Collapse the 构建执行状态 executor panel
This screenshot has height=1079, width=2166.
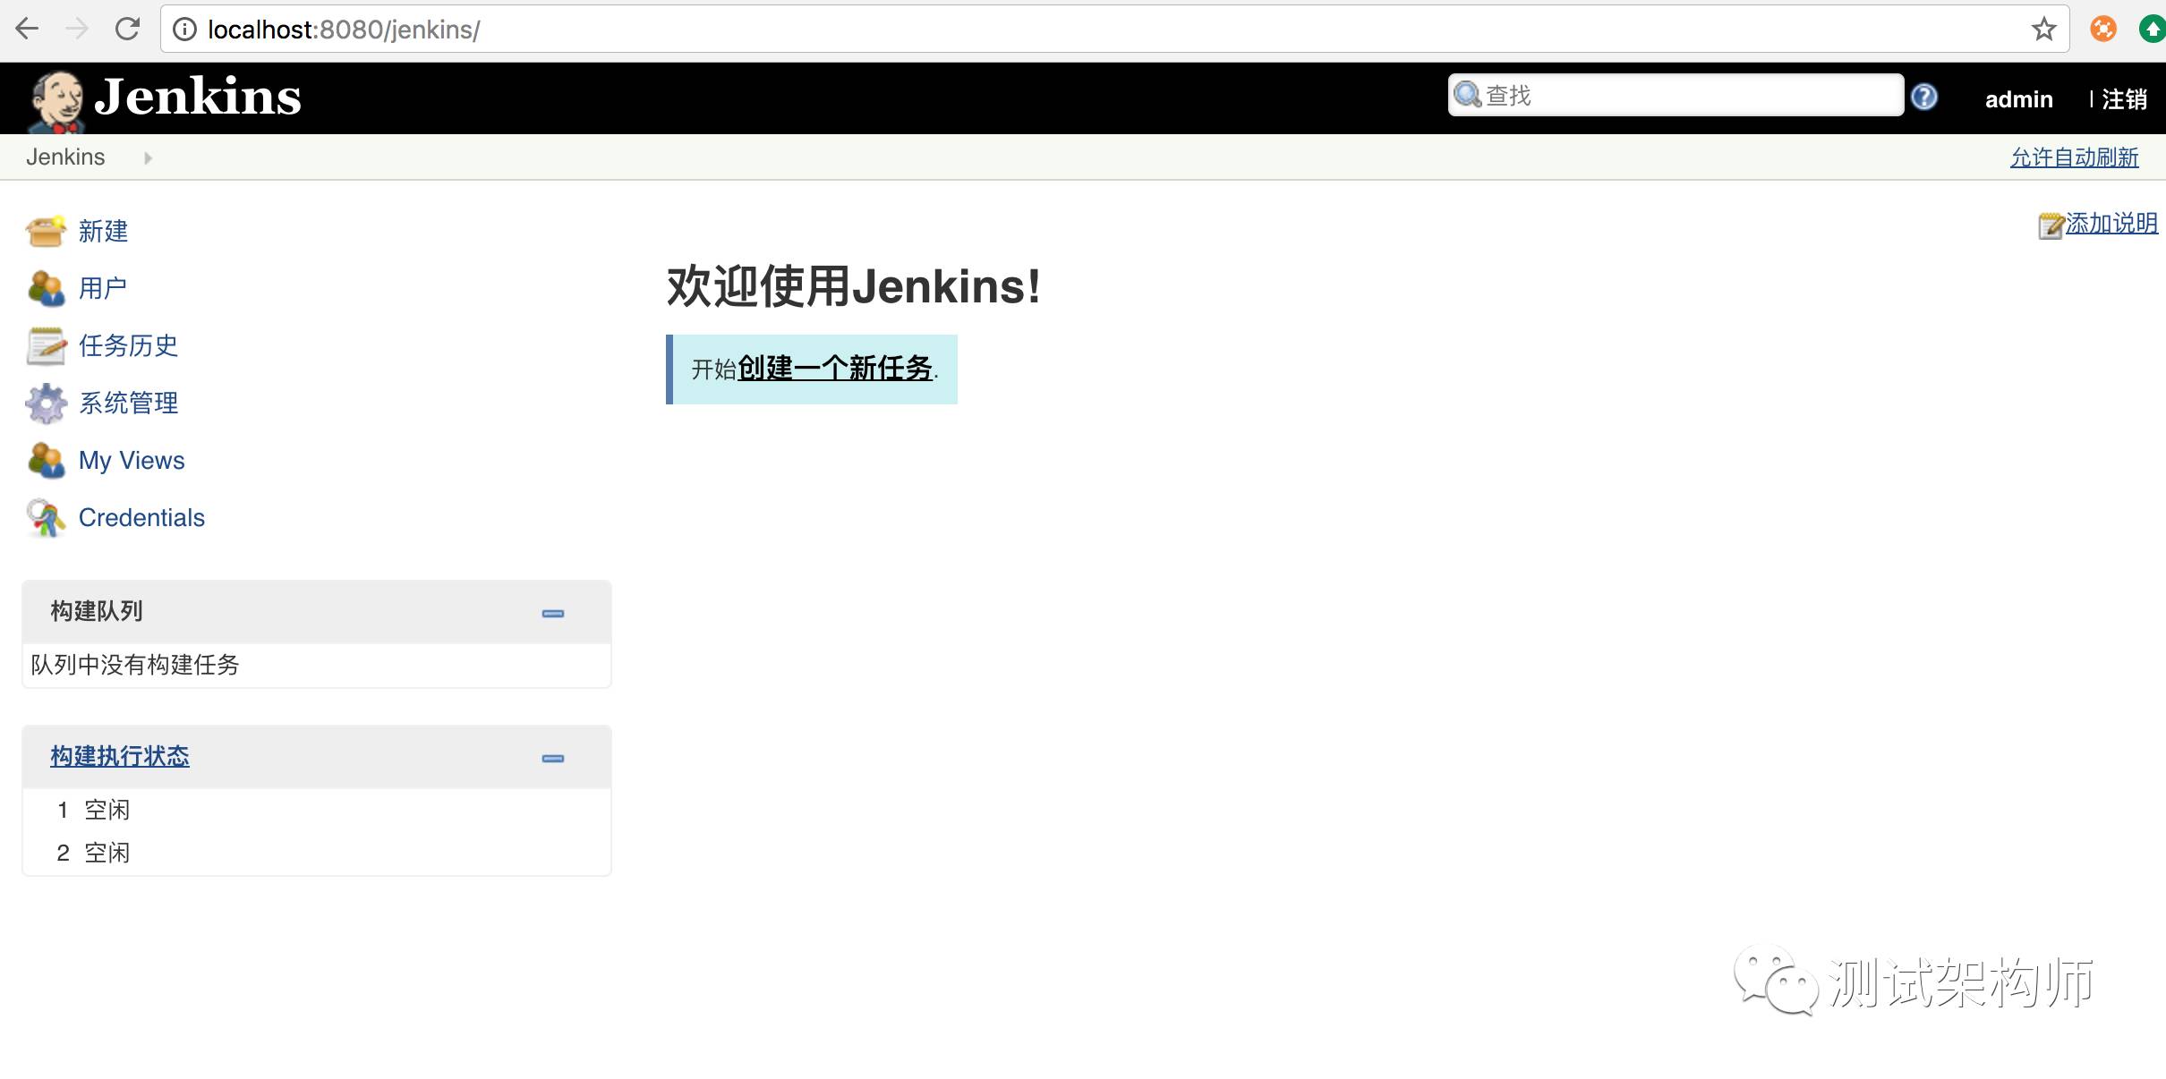[553, 759]
